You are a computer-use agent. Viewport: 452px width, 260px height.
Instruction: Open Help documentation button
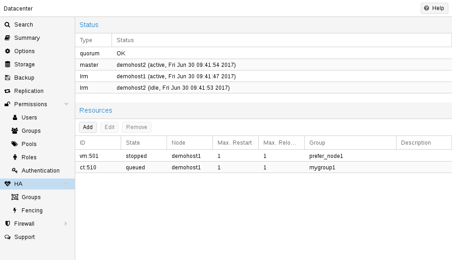point(434,8)
